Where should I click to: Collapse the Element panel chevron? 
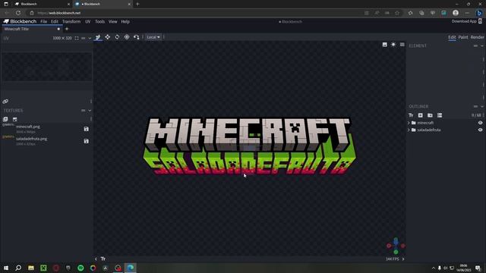pyautogui.click(x=482, y=45)
